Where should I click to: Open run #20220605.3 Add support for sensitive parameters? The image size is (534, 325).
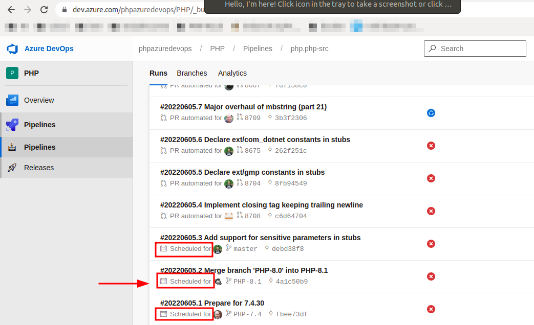coord(260,238)
